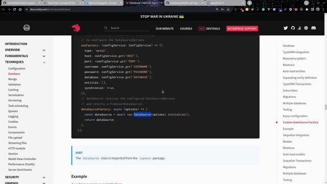Click the profile avatar in the browser toolbar
This screenshot has height=184, width=327.
(x=318, y=9)
